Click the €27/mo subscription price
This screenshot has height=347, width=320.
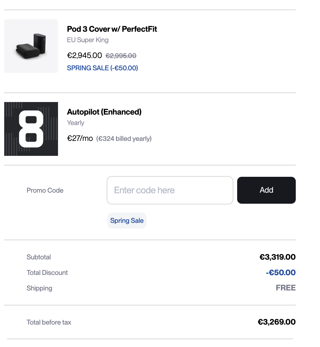pyautogui.click(x=80, y=138)
